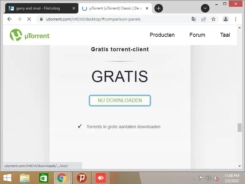Click the browser forward arrow
245x184 pixels.
click(x=19, y=19)
